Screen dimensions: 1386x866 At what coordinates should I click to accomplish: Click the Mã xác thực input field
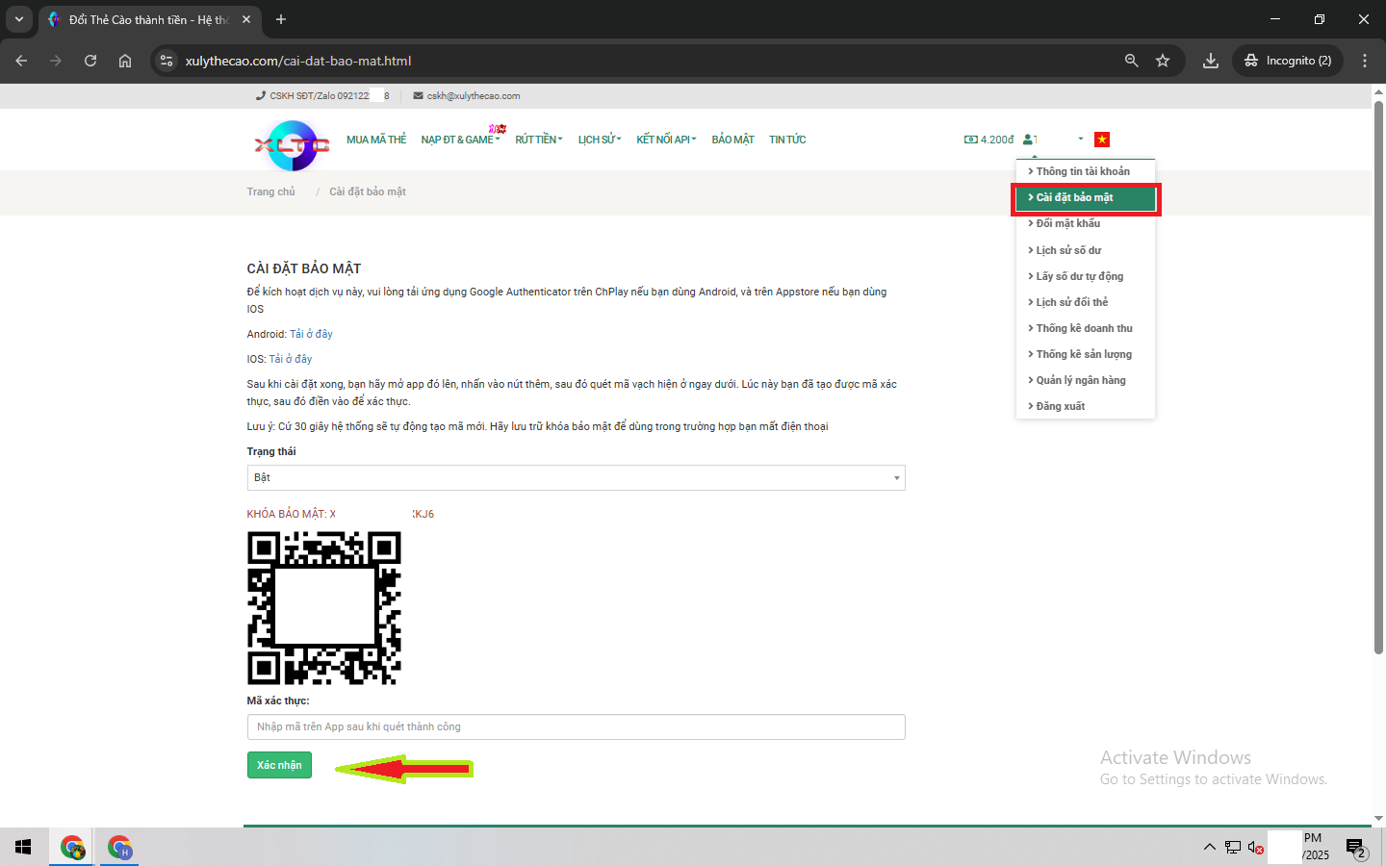pyautogui.click(x=576, y=726)
